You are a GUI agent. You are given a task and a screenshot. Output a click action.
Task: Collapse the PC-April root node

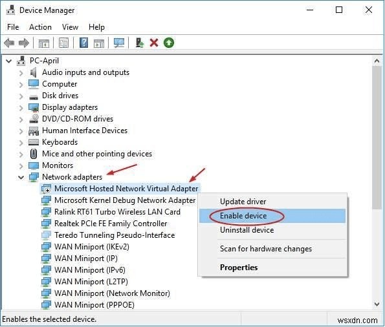point(9,61)
